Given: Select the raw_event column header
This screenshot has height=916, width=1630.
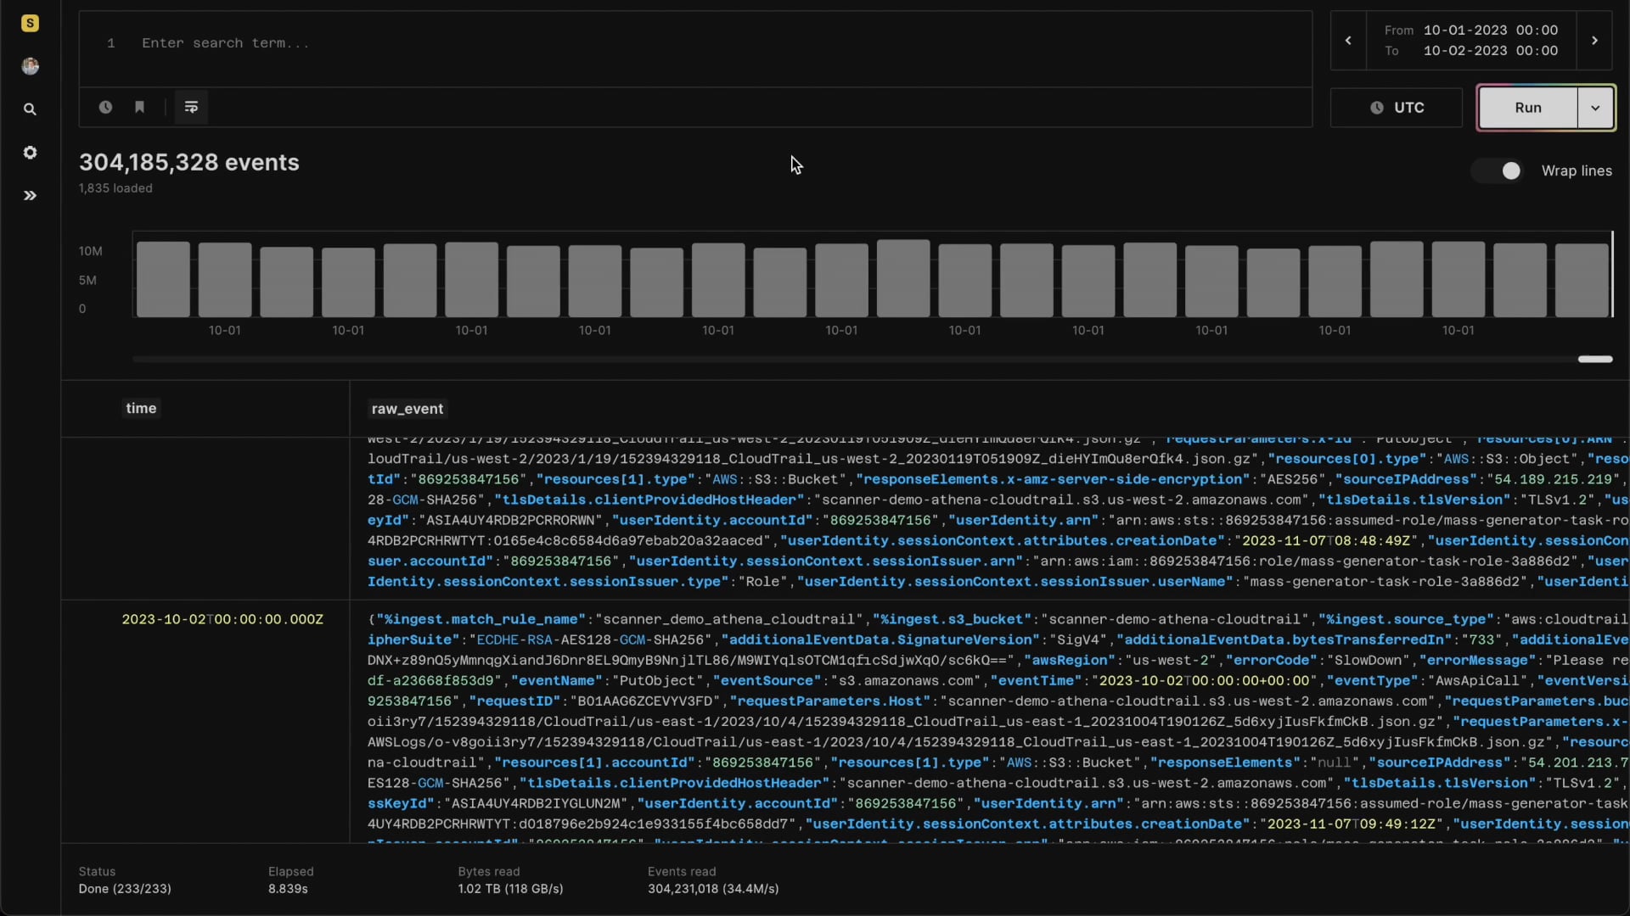Looking at the screenshot, I should [407, 409].
